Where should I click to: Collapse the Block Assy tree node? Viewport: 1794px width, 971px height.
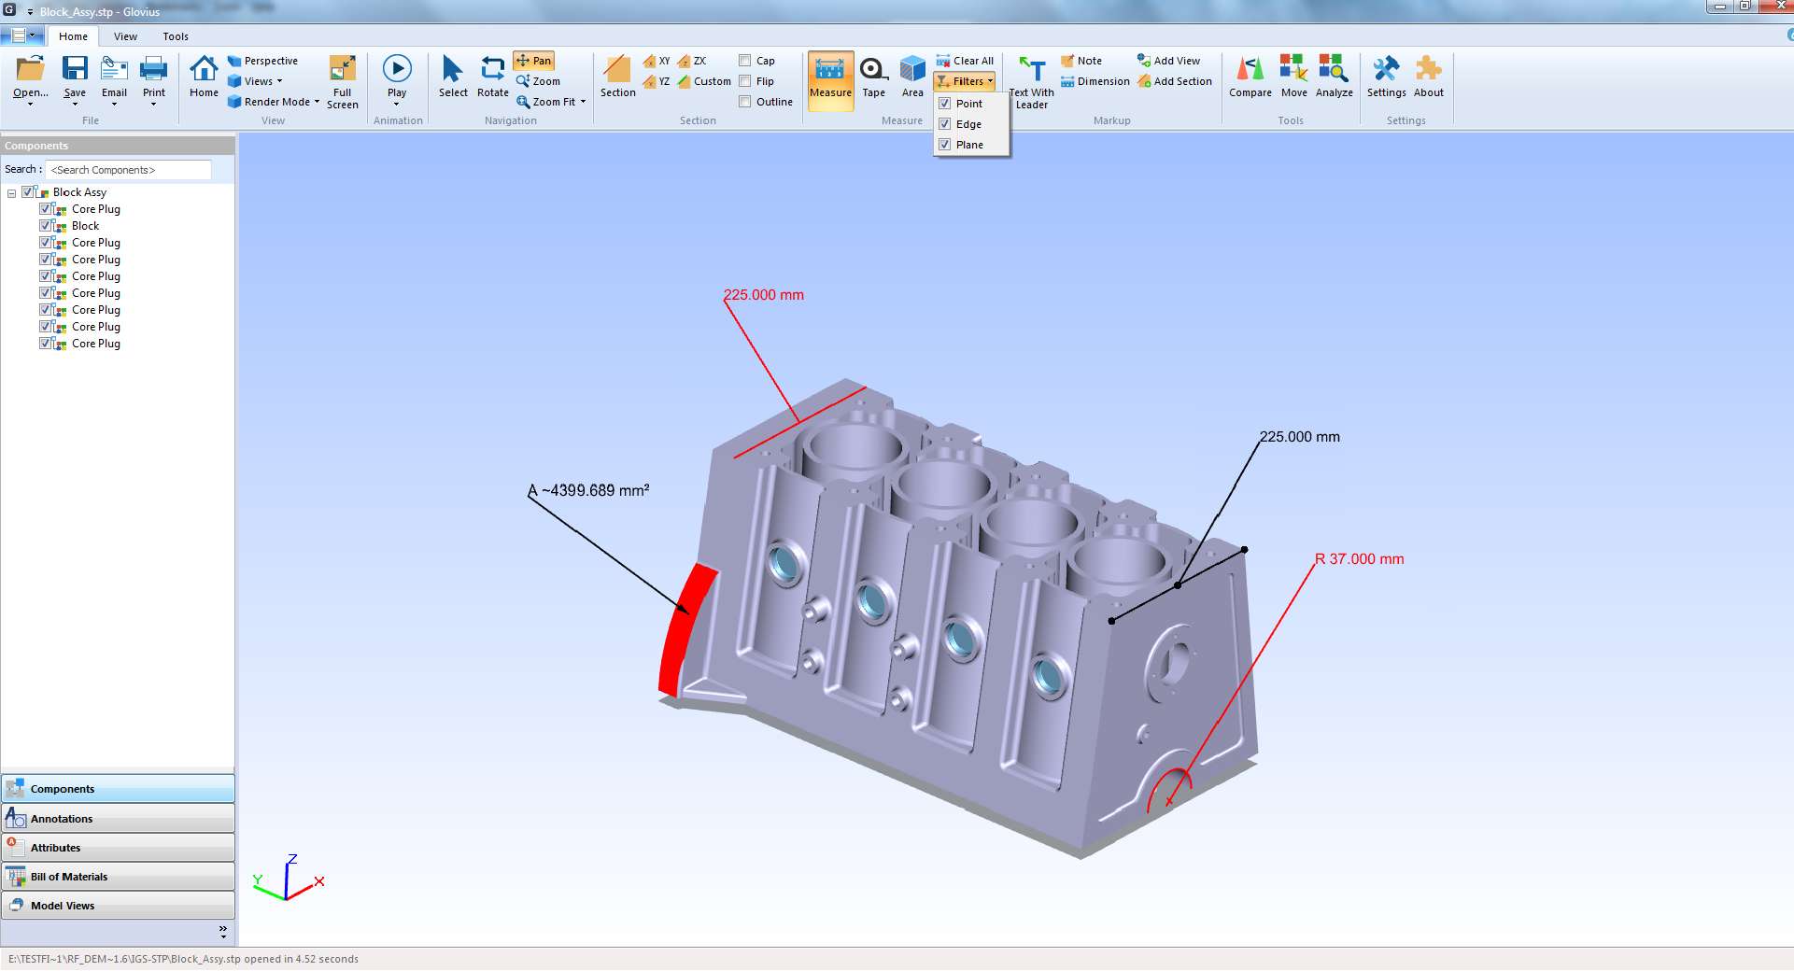point(11,193)
